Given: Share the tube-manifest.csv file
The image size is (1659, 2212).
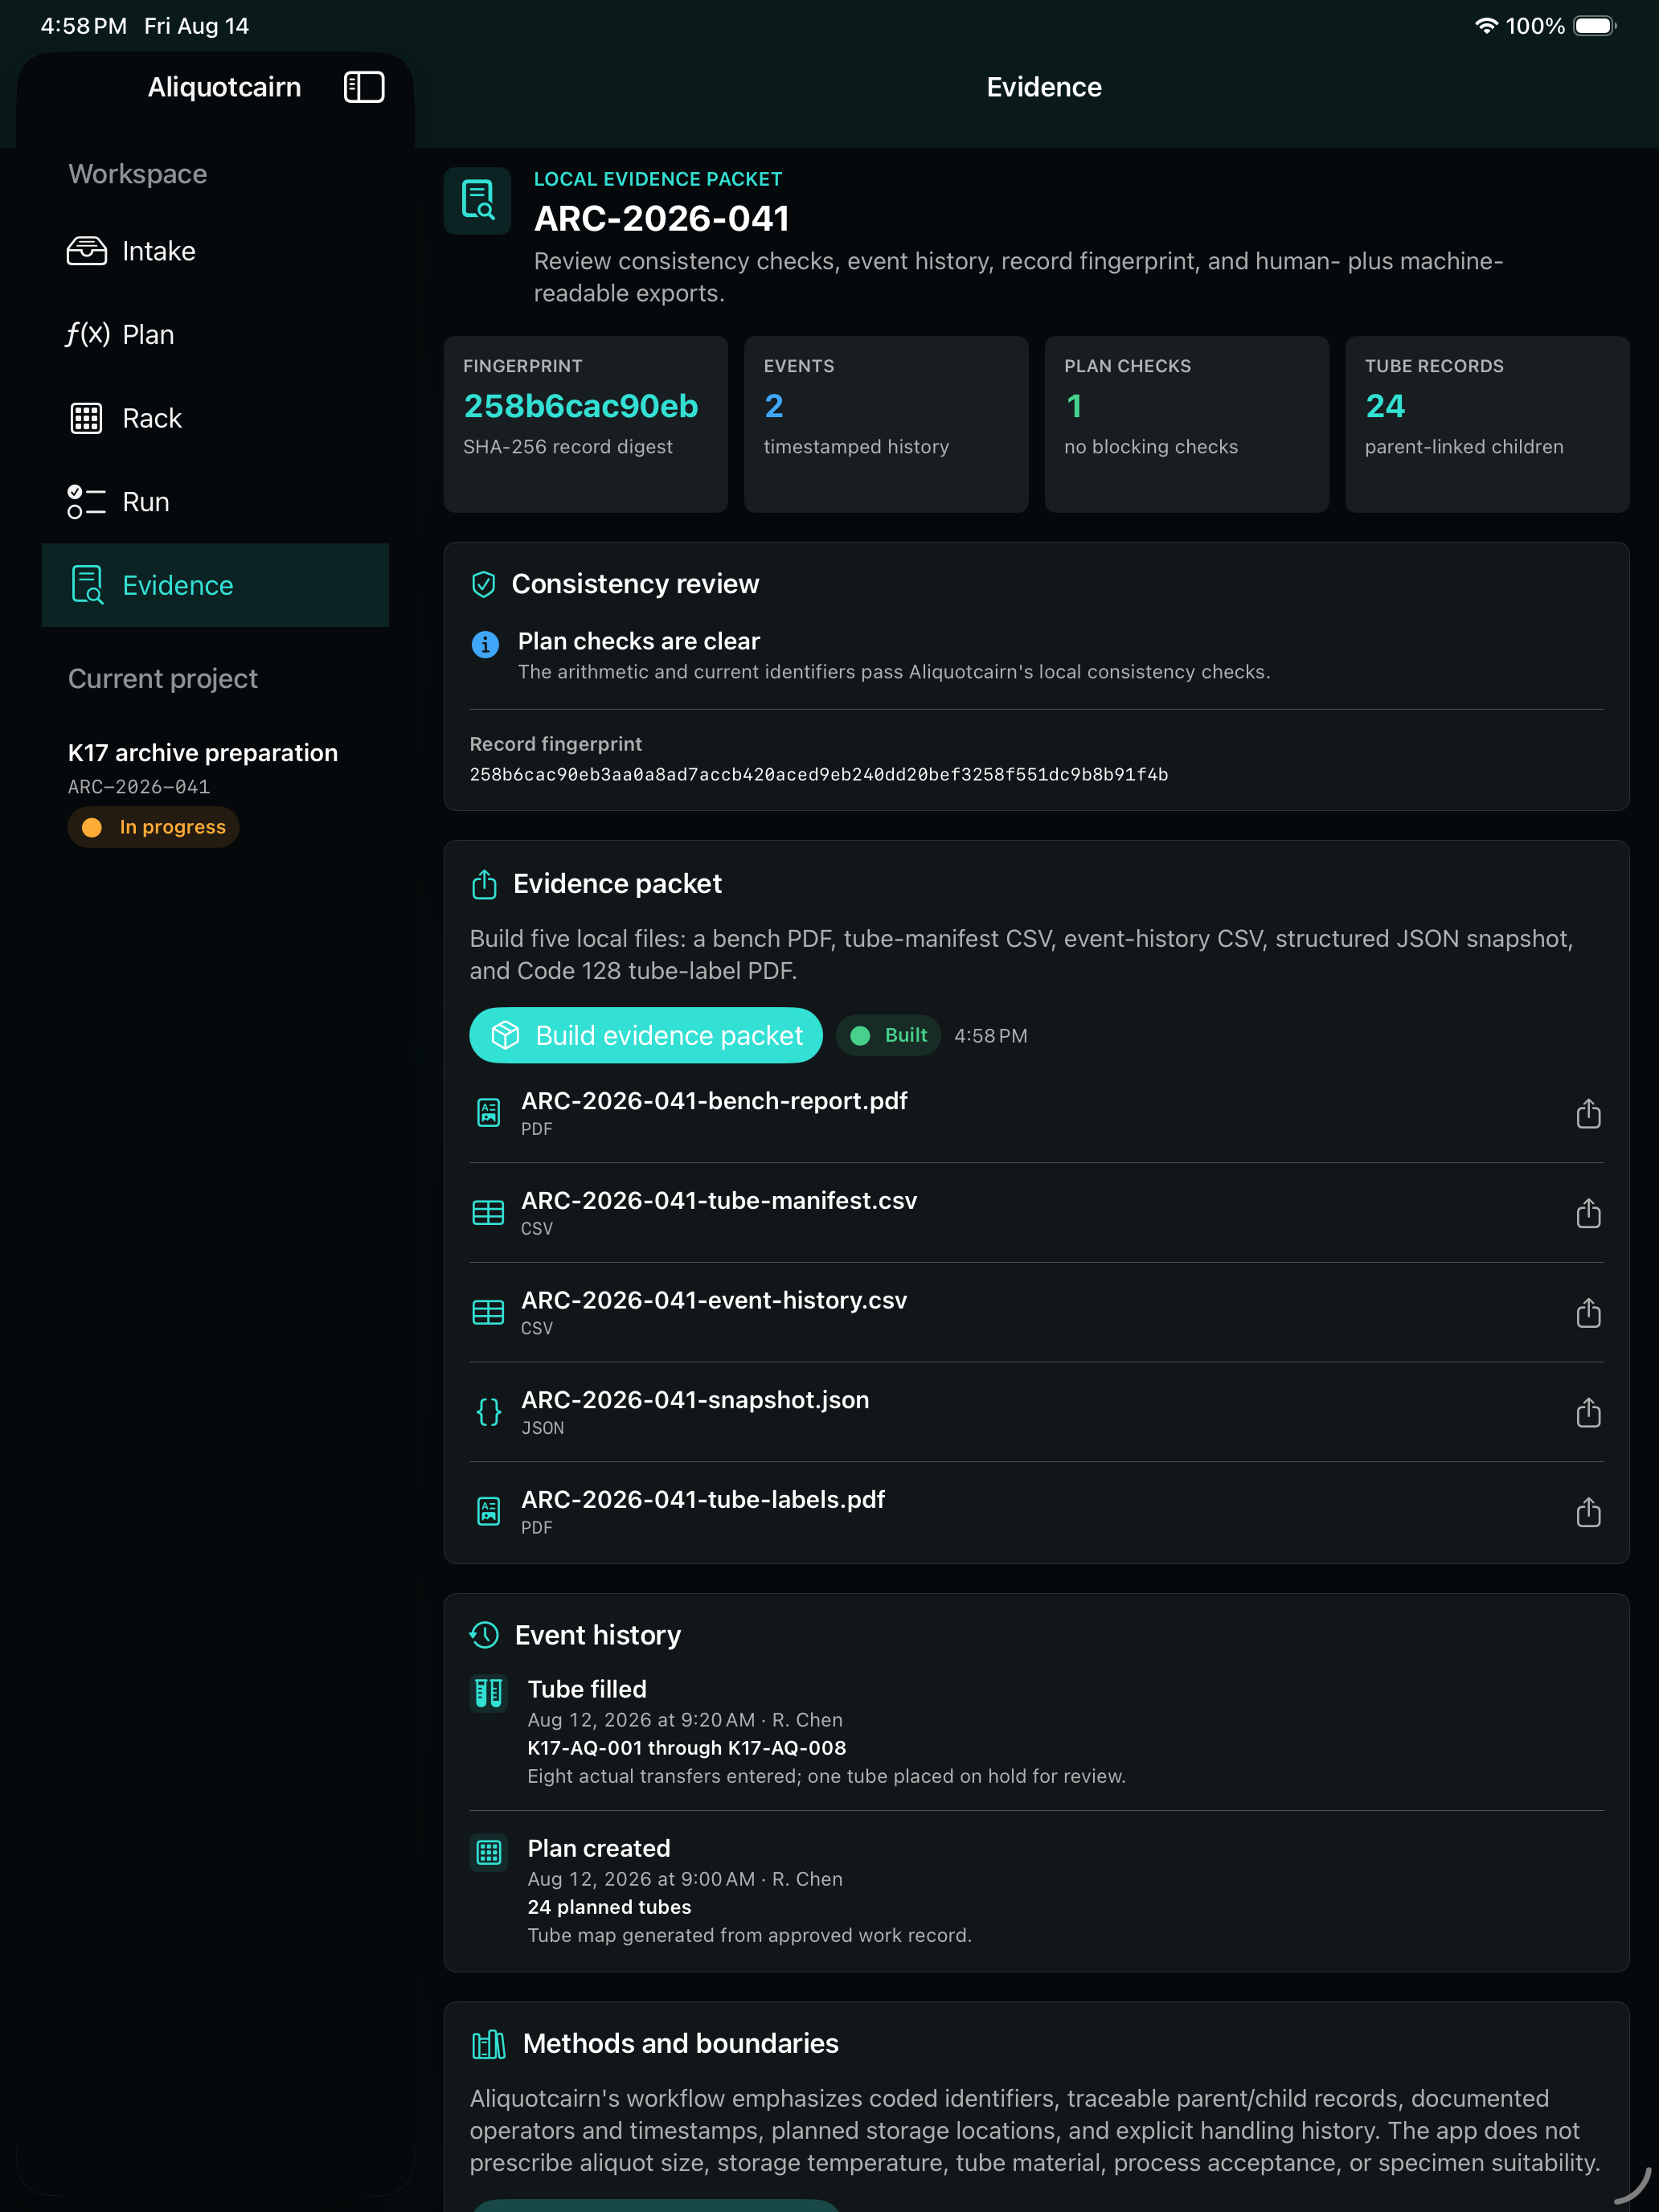Looking at the screenshot, I should click(x=1588, y=1214).
